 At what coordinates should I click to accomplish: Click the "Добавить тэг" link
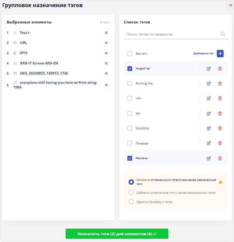(203, 54)
